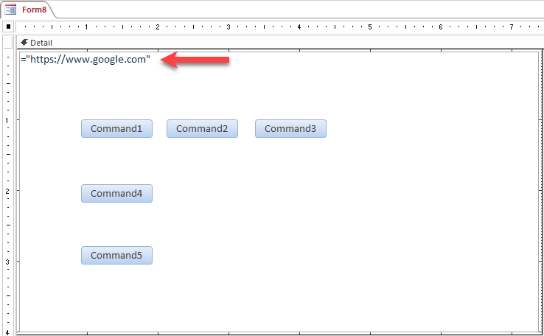Click the form icon beside Form8 tab
The image size is (544, 336).
tap(10, 10)
